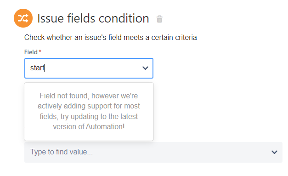
Task: Click 'version of Automation!' in the popup
Action: pyautogui.click(x=89, y=126)
